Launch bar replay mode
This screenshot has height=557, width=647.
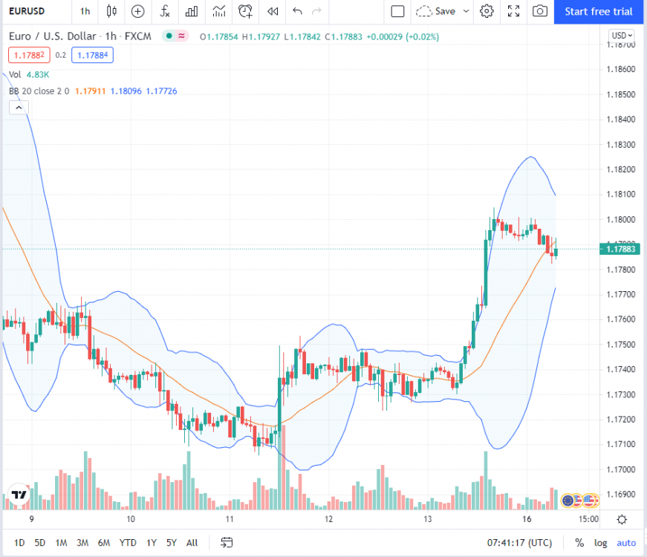tap(272, 12)
